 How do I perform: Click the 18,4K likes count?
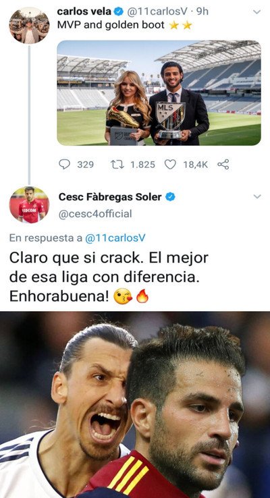coord(195,165)
